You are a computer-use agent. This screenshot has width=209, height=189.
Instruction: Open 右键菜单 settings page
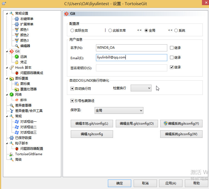[x=27, y=19]
